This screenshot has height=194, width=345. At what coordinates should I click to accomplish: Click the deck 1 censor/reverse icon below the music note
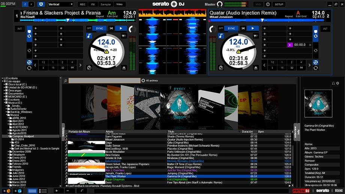click(89, 68)
